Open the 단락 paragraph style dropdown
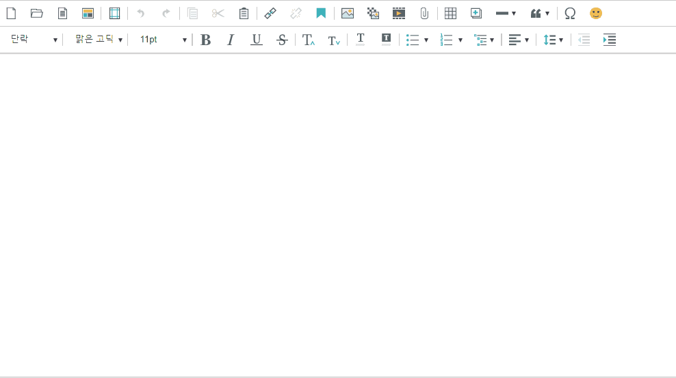The image size is (676, 378). (34, 40)
